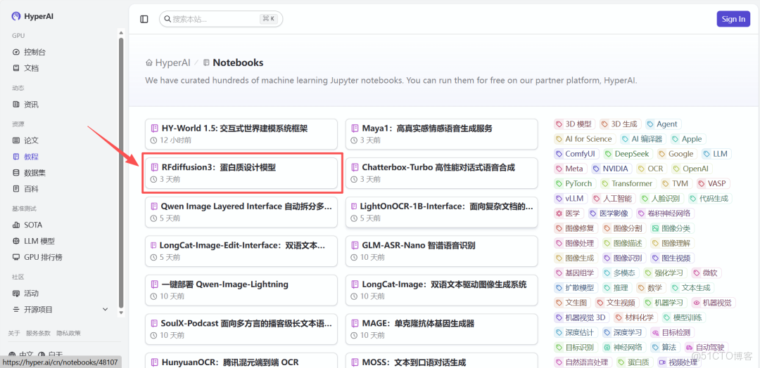Open MOSS 文本到口语对话生成 notebook
This screenshot has height=368, width=760.
pyautogui.click(x=441, y=361)
